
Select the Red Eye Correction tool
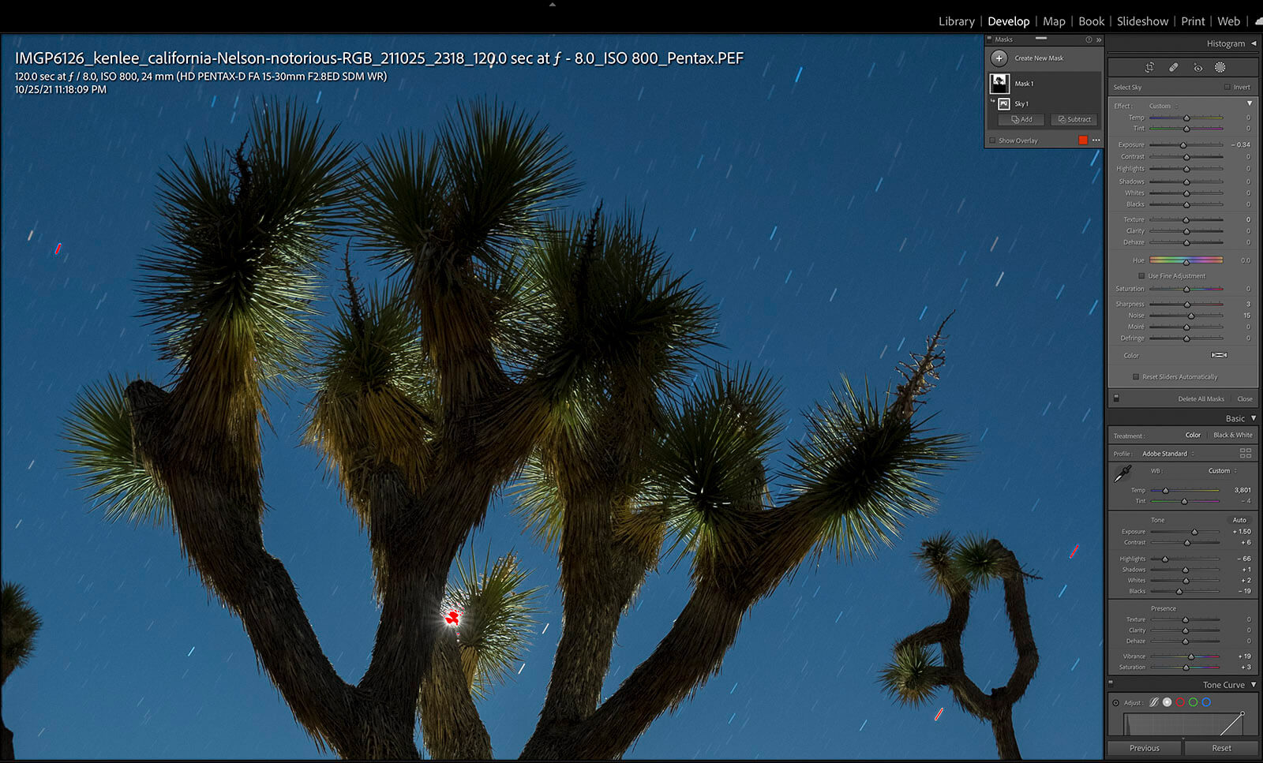click(1197, 68)
